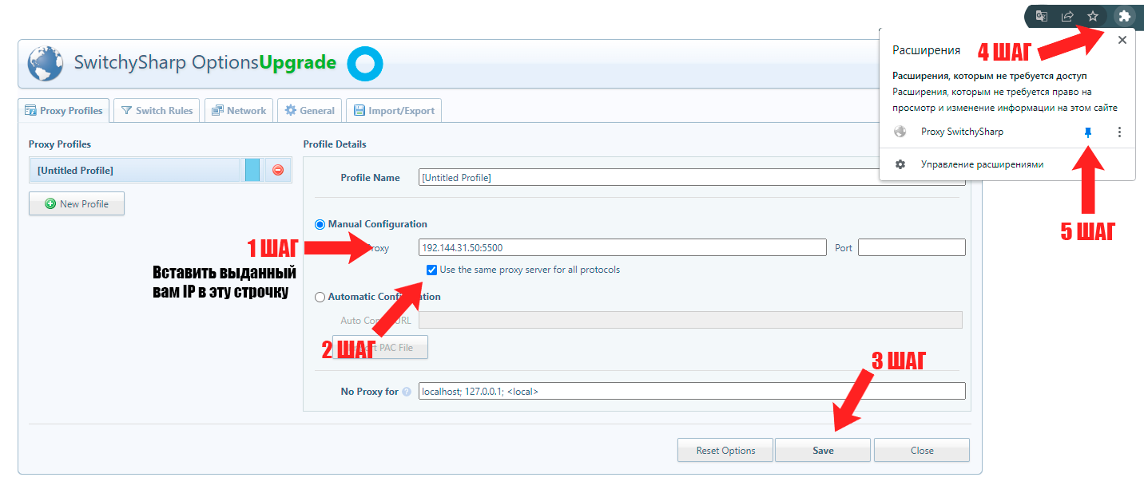Open the General tab
Viewport: 1144px width, 489px height.
point(310,111)
